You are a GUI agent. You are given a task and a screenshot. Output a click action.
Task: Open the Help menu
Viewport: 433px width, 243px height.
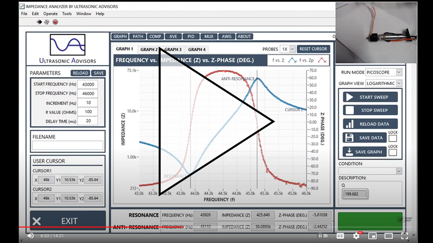coord(100,14)
